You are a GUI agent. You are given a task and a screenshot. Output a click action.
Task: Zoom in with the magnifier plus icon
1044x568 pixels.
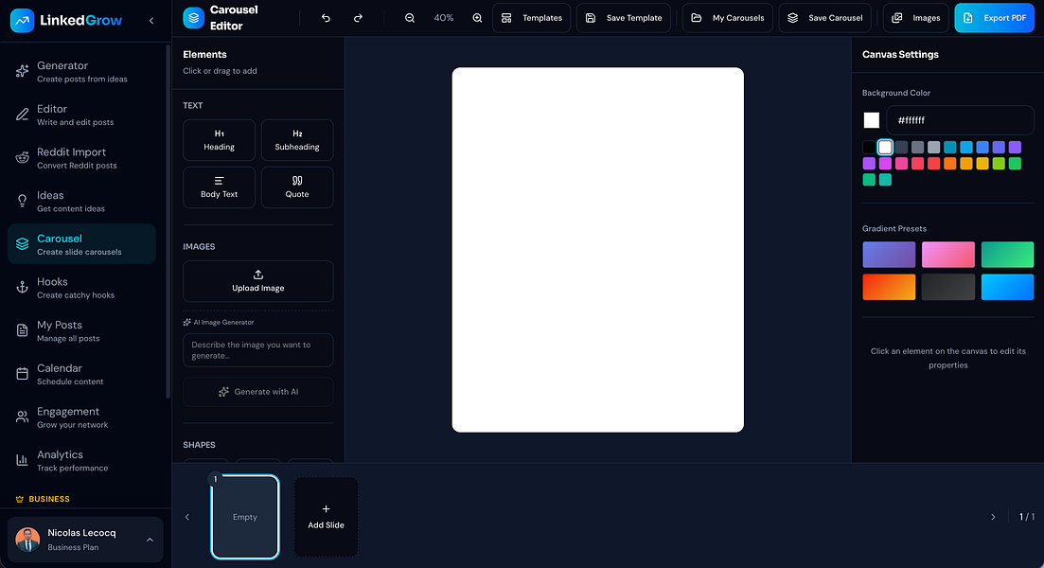pyautogui.click(x=477, y=18)
